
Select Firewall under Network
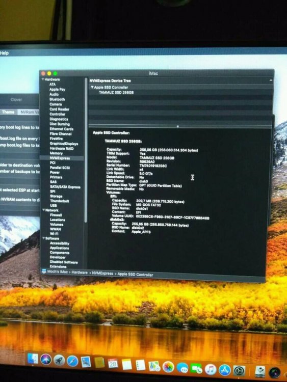tap(56, 215)
